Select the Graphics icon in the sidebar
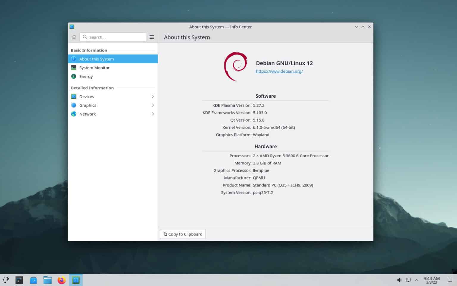Viewport: 457px width, 286px height. click(73, 105)
